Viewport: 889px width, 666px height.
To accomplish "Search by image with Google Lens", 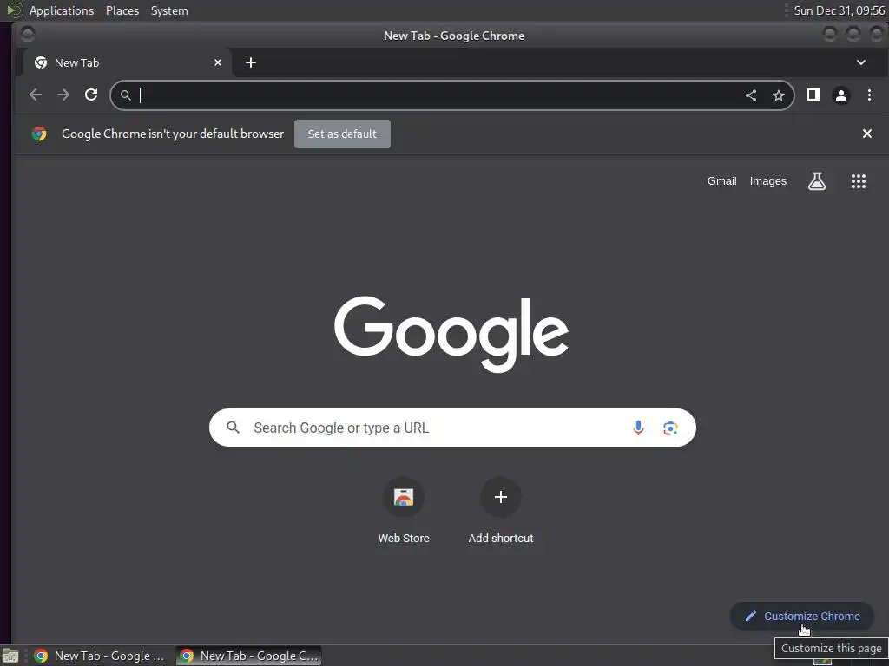I will tap(670, 428).
